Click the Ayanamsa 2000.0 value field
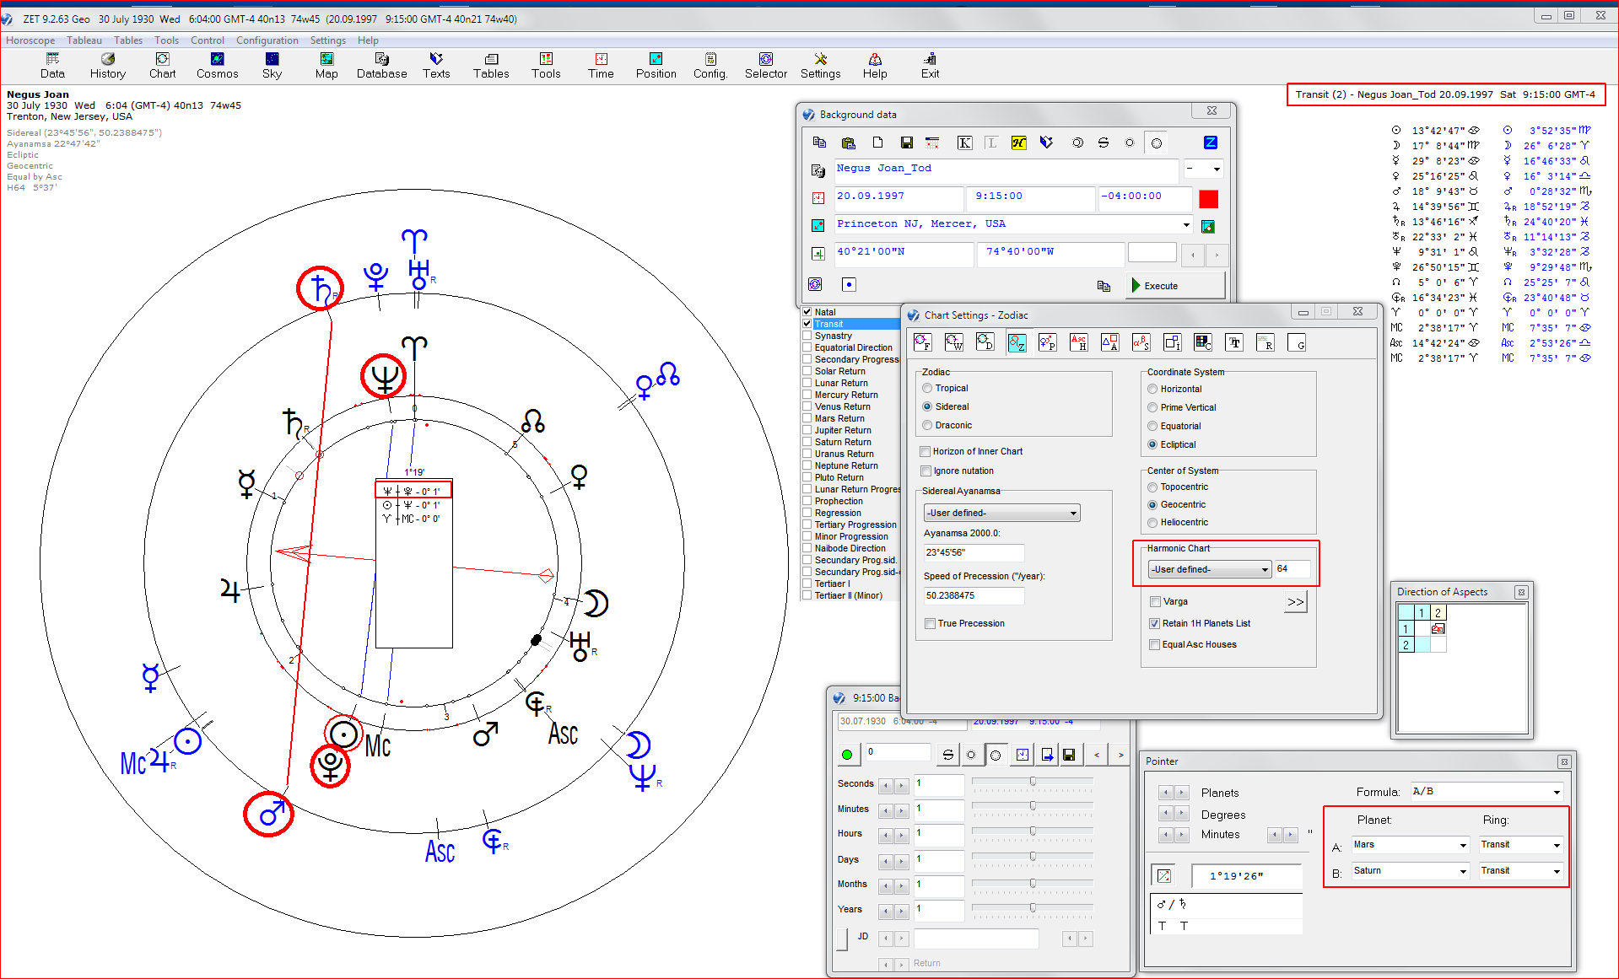Screen dimensions: 1619x979 974,553
